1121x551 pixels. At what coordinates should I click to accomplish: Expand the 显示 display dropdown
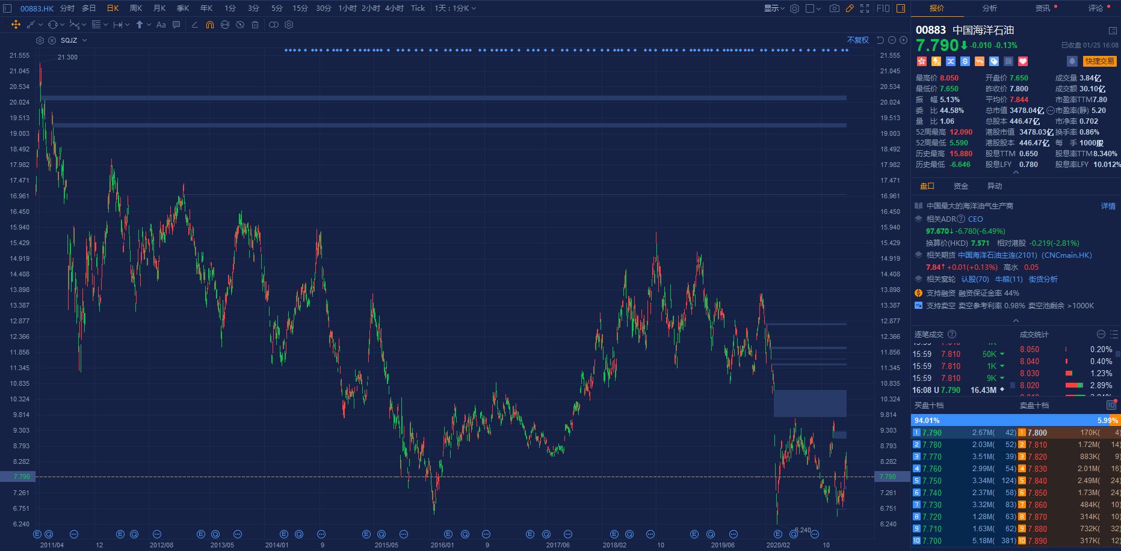coord(774,8)
